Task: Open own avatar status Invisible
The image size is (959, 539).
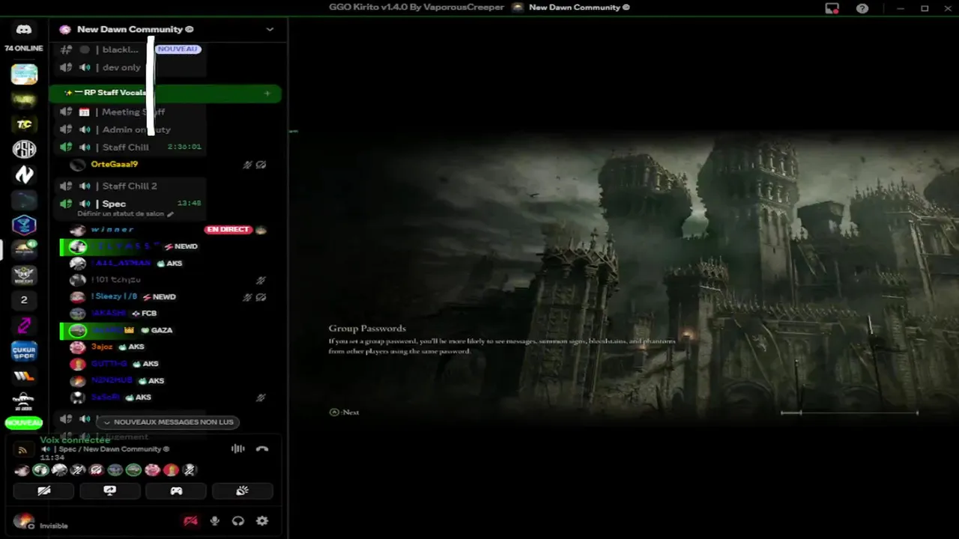Action: click(x=24, y=521)
